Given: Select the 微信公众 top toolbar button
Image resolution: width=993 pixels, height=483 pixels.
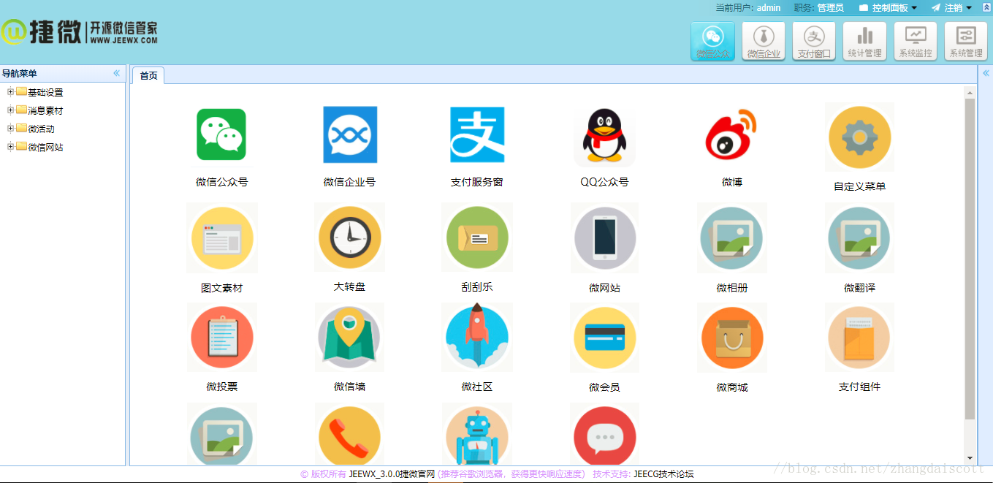Looking at the screenshot, I should [712, 41].
